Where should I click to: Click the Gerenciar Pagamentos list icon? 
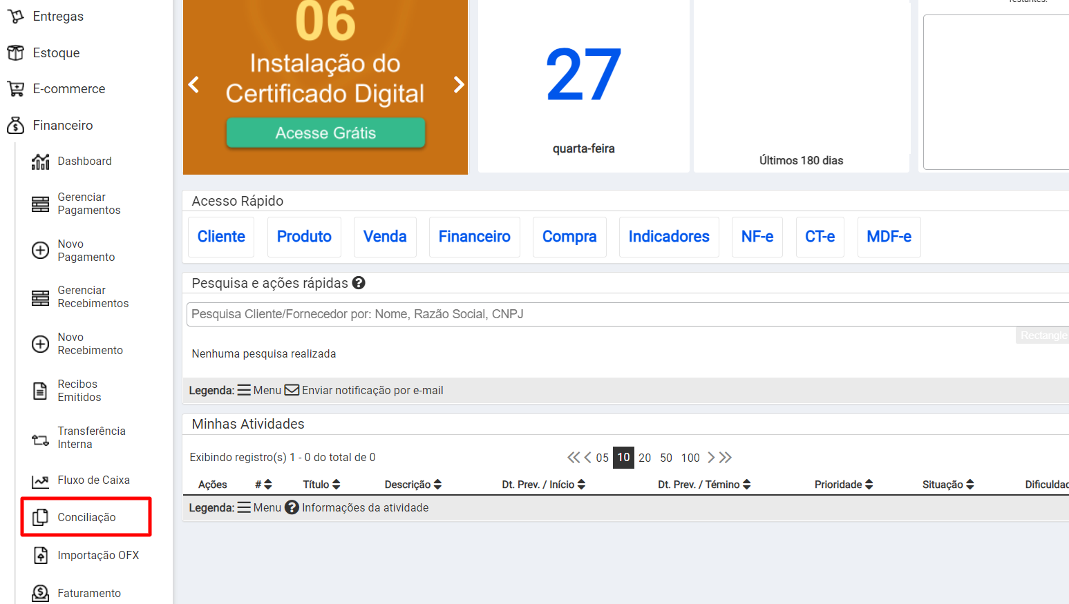(x=41, y=204)
